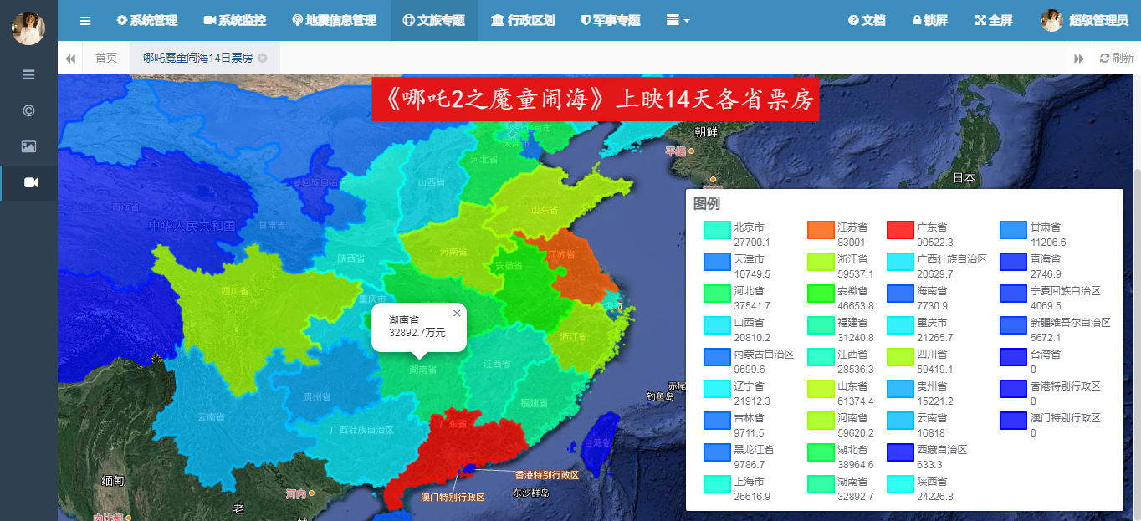Click 甘肃省 legend color swatch
Screen dimensions: 1141x521
tap(1013, 230)
